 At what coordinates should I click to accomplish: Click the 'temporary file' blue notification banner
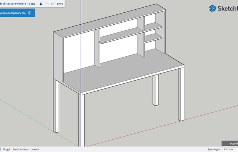pos(17,13)
